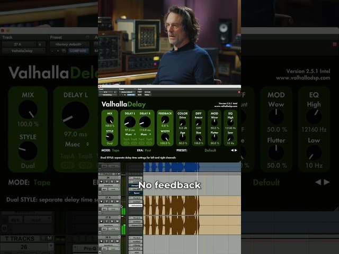Click the previous preset arrow in ValhallaDelay
The image size is (339, 254).
click(x=231, y=150)
